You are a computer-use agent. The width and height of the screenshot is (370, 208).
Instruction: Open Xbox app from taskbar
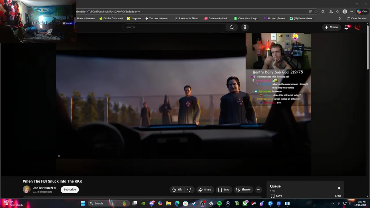click(x=245, y=203)
